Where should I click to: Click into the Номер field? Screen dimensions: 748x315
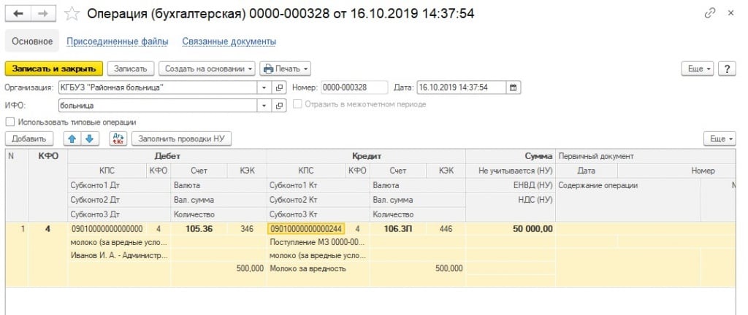[x=354, y=87]
